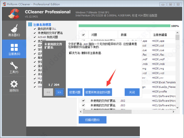This screenshot has width=184, height=138.
Task: Open the Options (选项) gear section
Action: point(14,86)
